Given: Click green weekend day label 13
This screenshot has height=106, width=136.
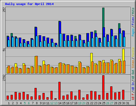Looking at the screenshot, I should pos(56,103).
